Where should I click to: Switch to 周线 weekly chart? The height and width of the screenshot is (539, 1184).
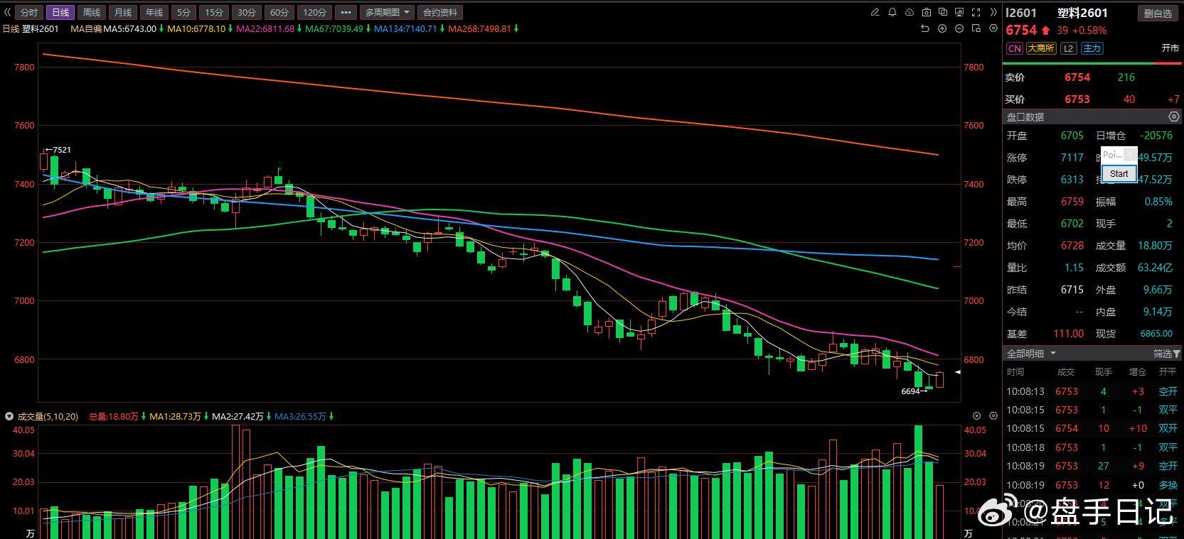click(92, 13)
